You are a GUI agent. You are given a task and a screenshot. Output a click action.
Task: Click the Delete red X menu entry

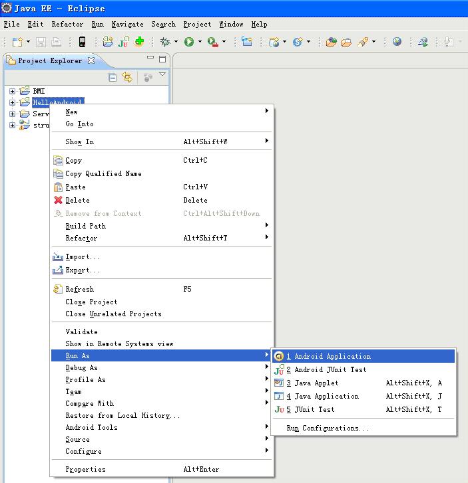pyautogui.click(x=77, y=200)
